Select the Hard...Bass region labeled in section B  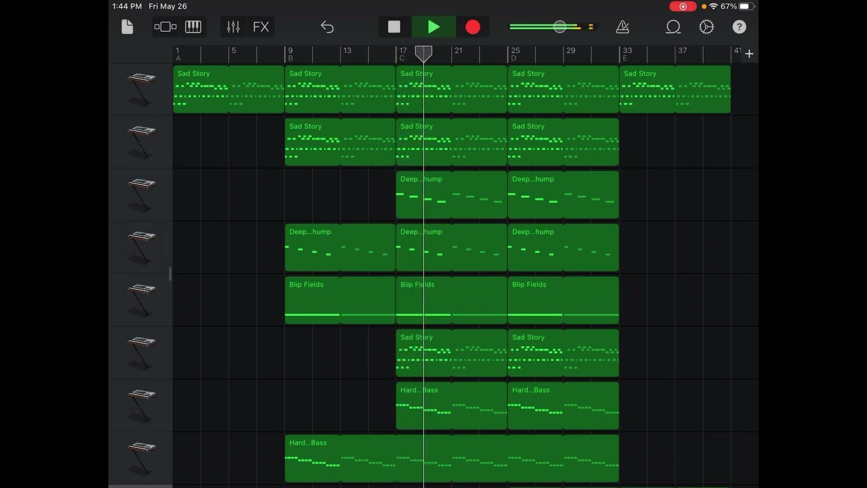point(452,459)
